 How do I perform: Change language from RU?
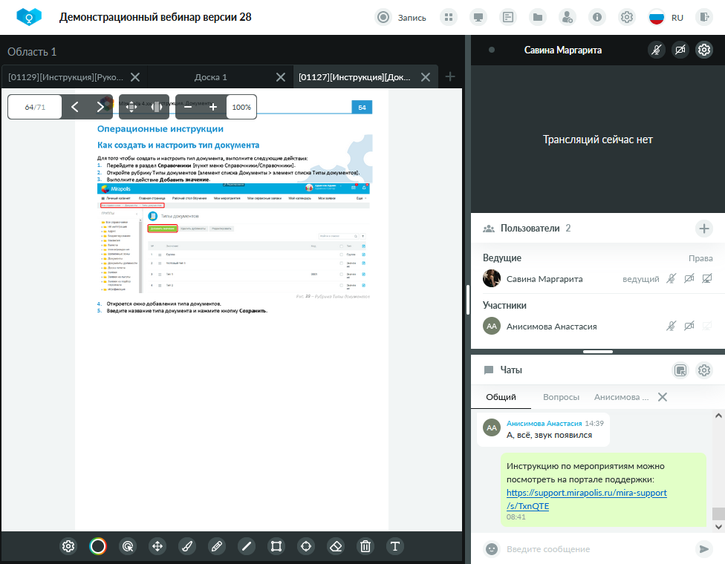pos(666,18)
